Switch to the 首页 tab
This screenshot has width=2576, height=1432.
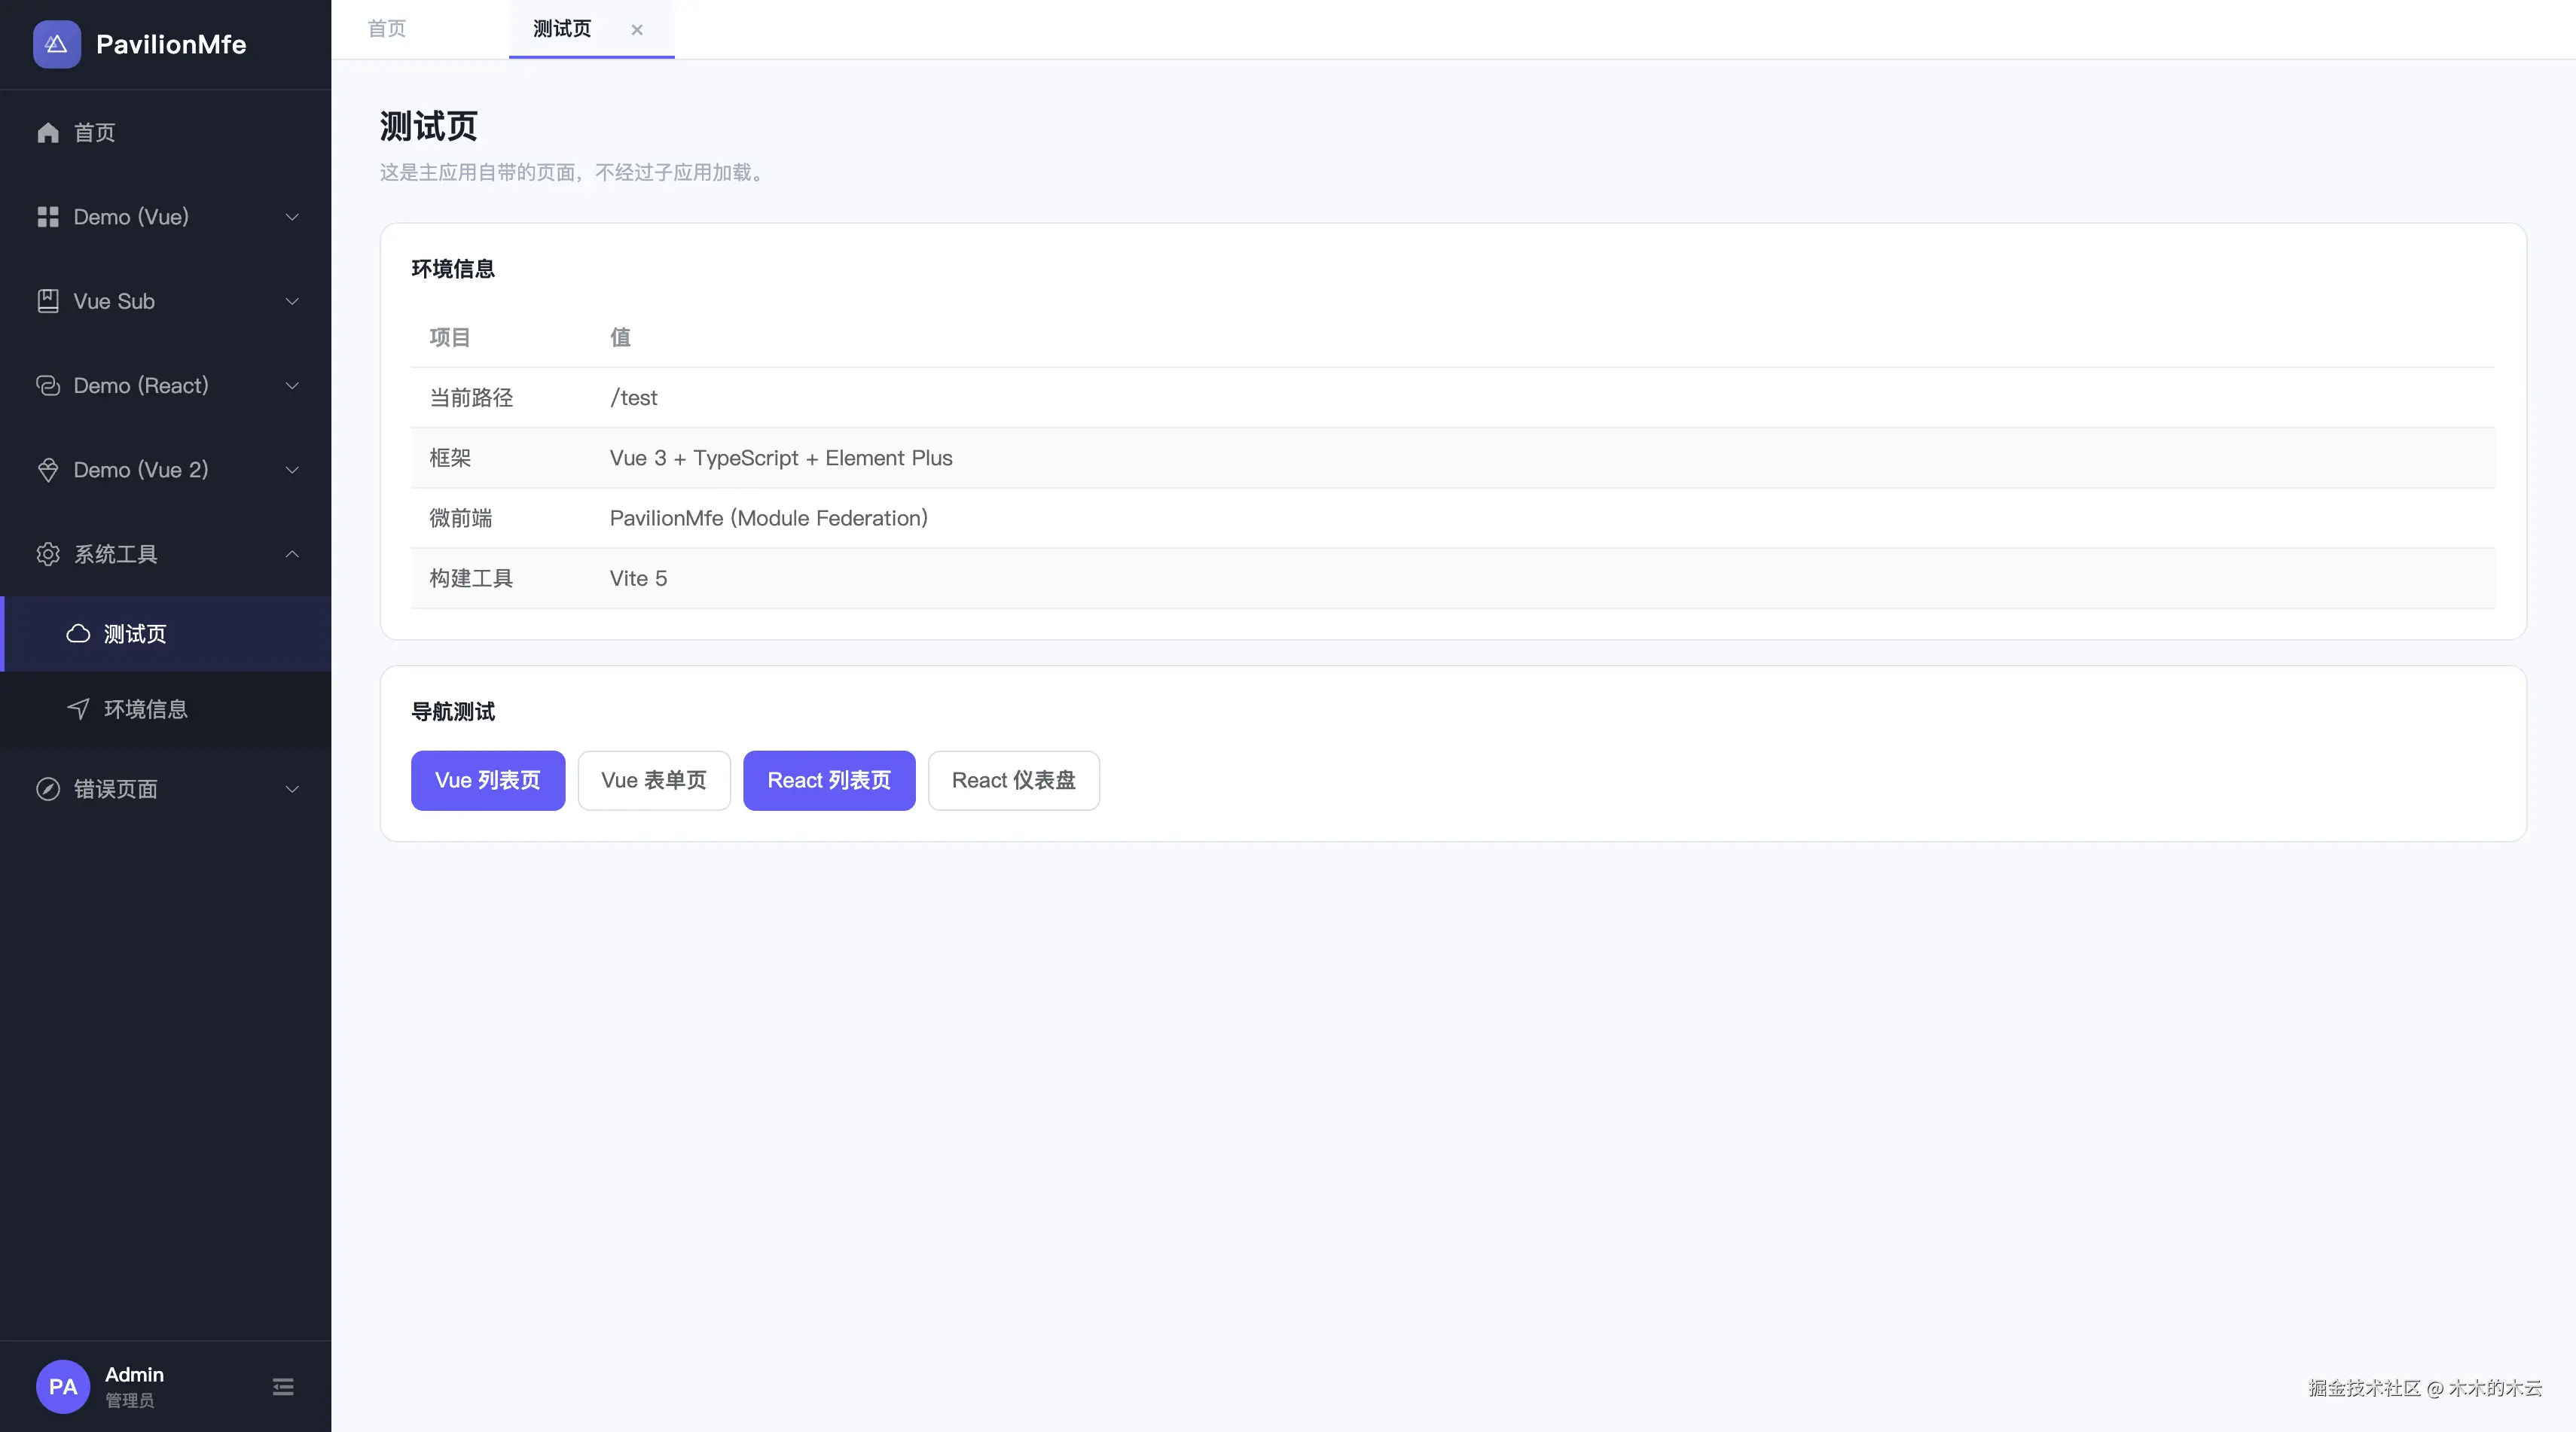pyautogui.click(x=387, y=29)
